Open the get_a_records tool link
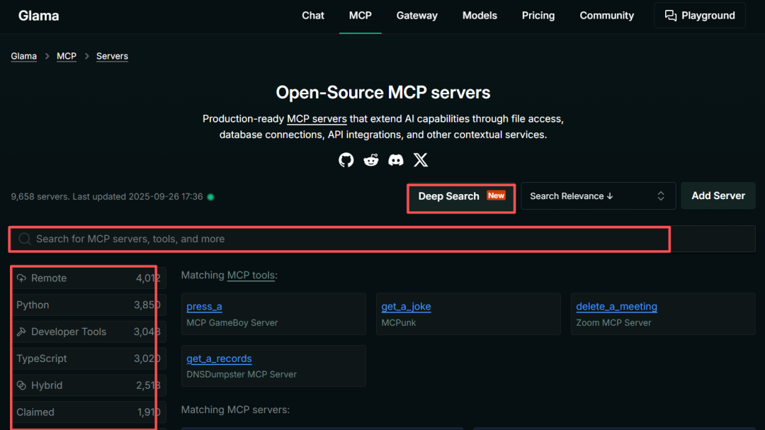The height and width of the screenshot is (430, 765). pyautogui.click(x=219, y=358)
